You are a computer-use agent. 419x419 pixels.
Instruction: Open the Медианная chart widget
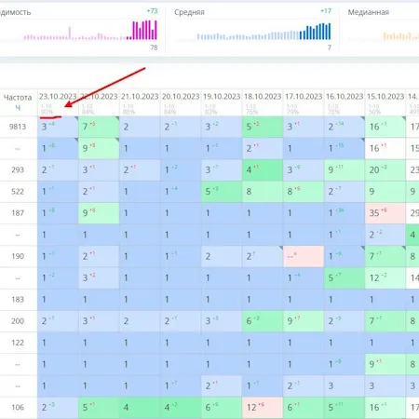click(380, 30)
